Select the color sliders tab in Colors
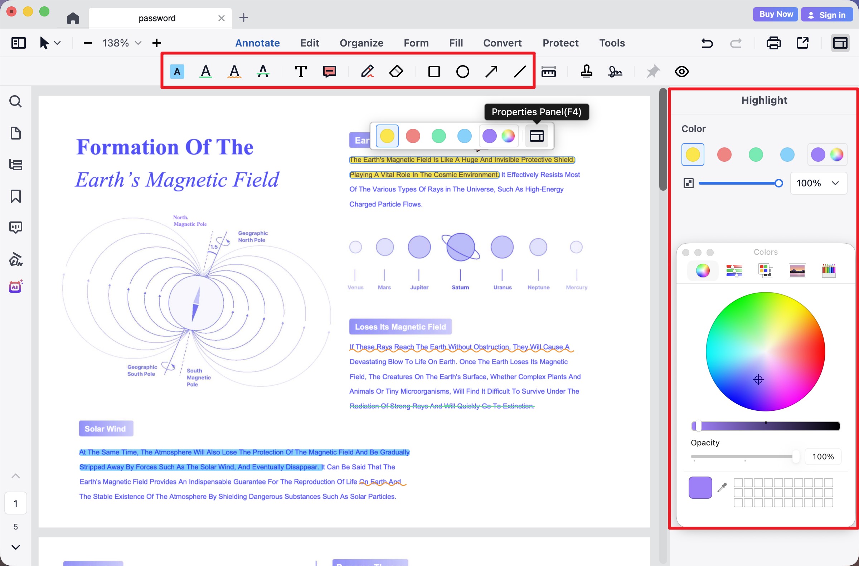This screenshot has width=859, height=566. coord(734,270)
